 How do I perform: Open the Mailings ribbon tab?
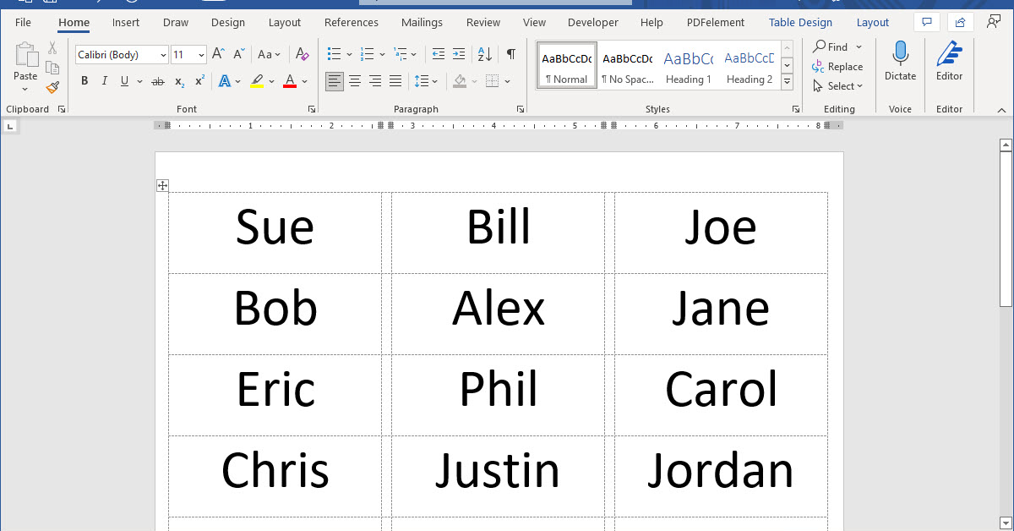click(422, 22)
